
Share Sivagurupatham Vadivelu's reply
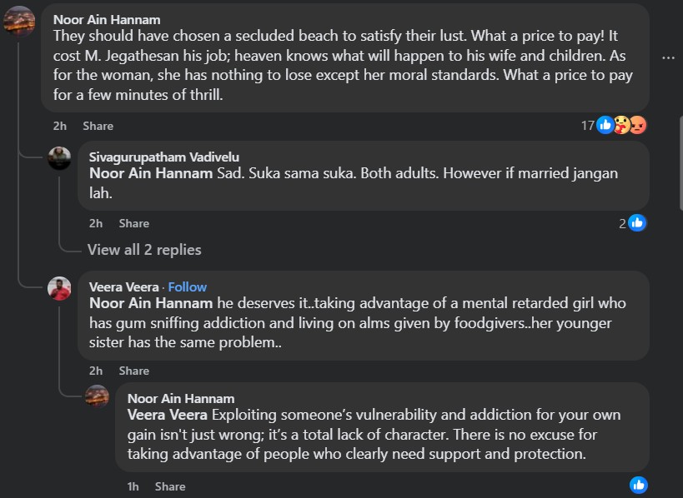133,223
